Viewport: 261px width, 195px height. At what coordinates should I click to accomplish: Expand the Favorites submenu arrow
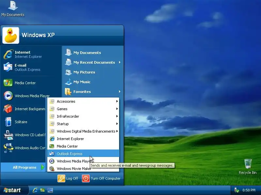[x=120, y=92]
